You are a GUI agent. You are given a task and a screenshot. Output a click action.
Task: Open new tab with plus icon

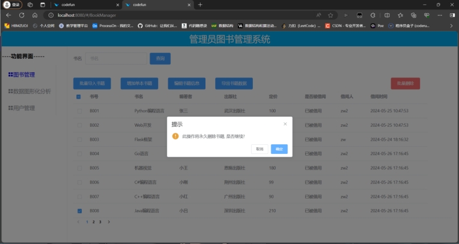pos(200,4)
